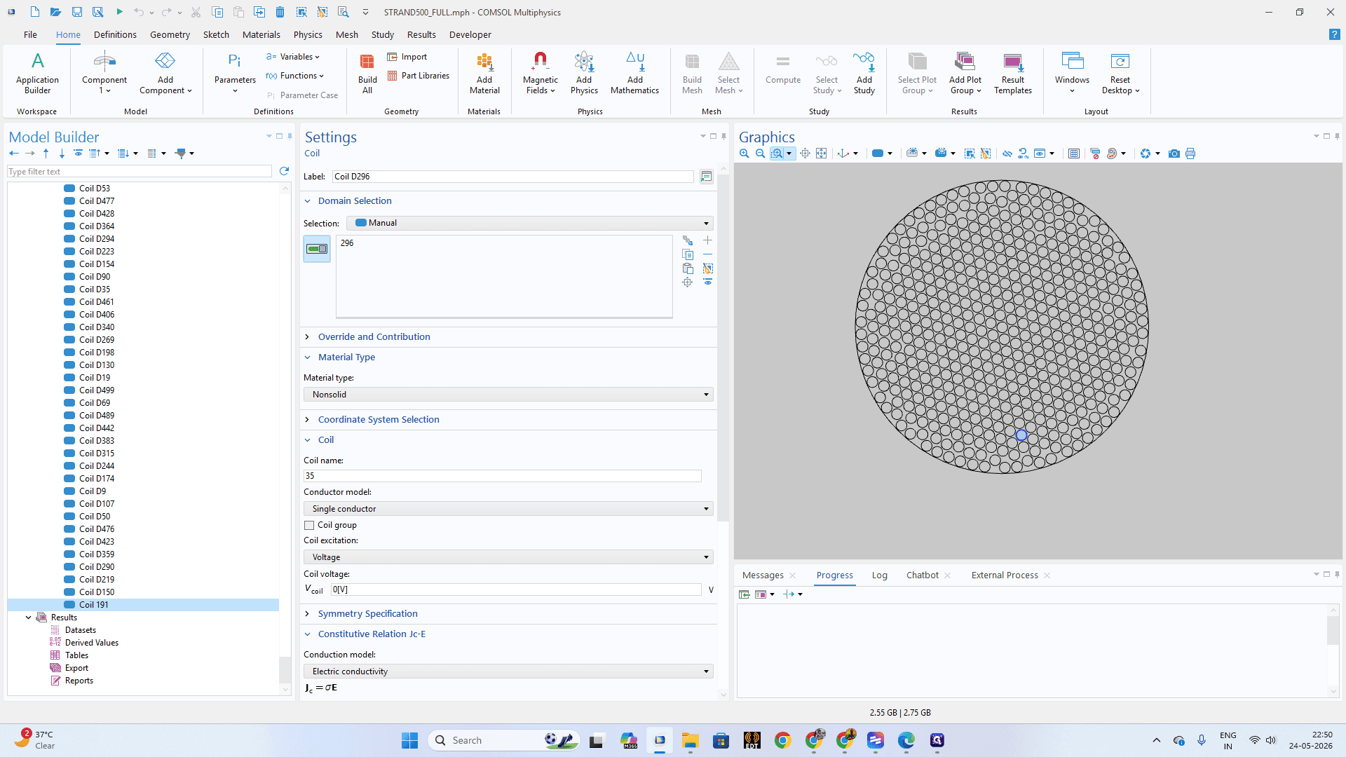Screen dimensions: 1346x757
Task: Open the File menu
Action: pyautogui.click(x=30, y=34)
